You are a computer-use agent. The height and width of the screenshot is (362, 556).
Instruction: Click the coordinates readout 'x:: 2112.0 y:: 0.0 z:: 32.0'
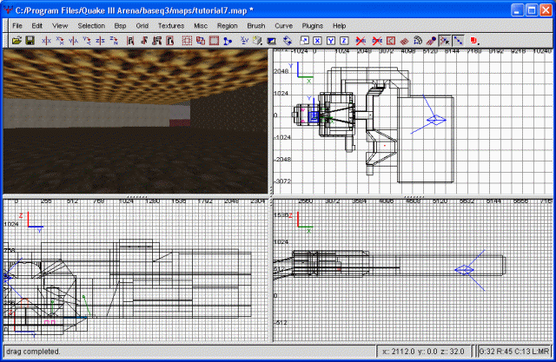coord(423,352)
